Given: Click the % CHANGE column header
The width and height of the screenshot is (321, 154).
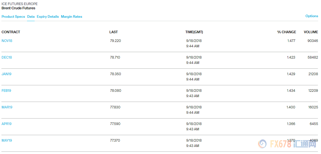Looking at the screenshot, I should [x=287, y=32].
